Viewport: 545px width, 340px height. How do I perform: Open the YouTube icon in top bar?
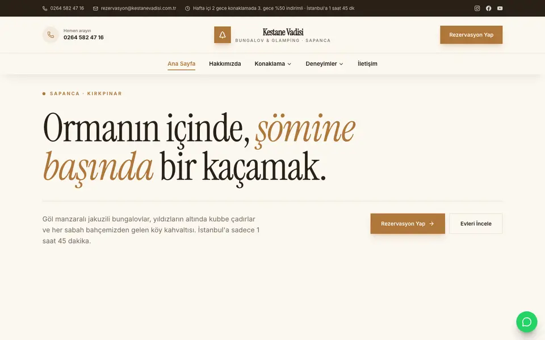tap(500, 8)
